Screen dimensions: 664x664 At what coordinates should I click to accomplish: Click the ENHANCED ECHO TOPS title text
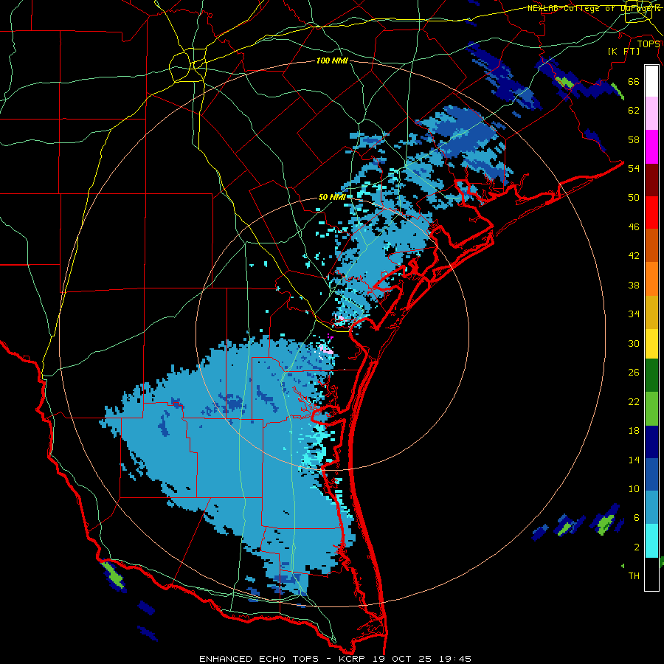point(259,659)
